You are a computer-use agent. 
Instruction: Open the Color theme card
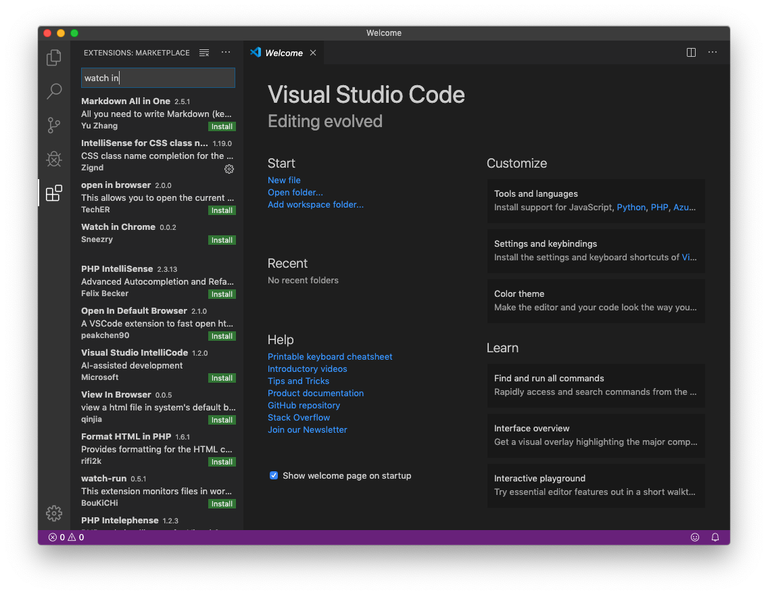(x=596, y=301)
